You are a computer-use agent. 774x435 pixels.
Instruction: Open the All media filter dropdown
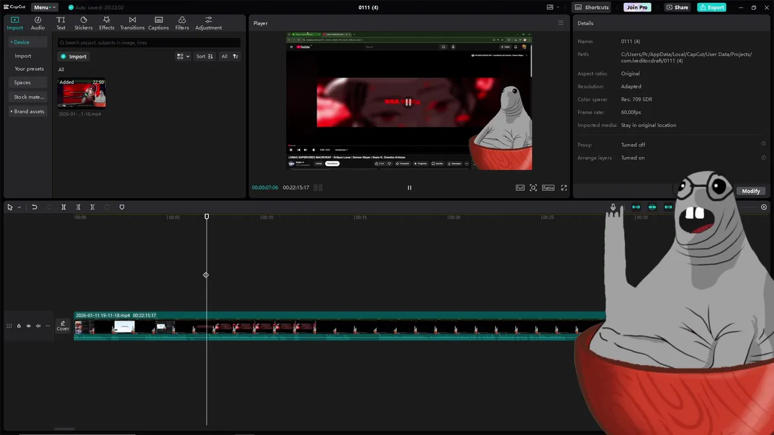[x=229, y=56]
